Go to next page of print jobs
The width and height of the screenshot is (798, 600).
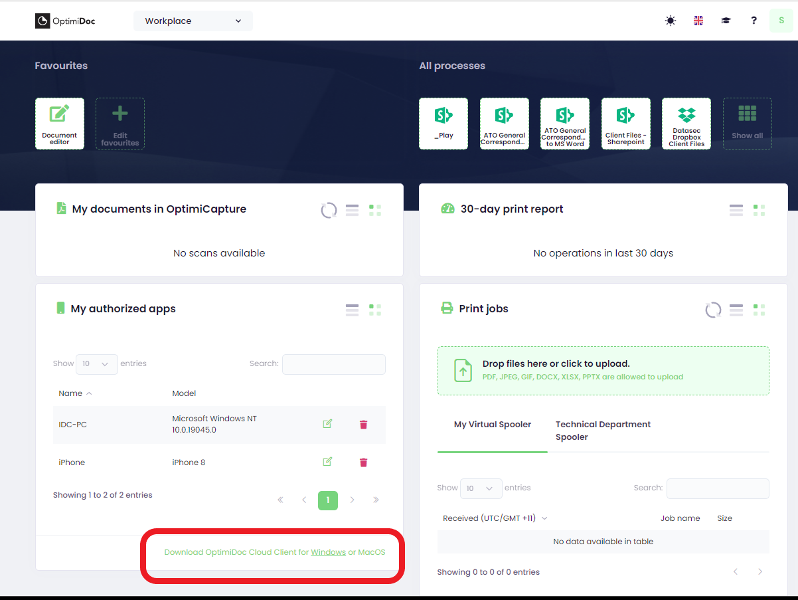point(760,572)
